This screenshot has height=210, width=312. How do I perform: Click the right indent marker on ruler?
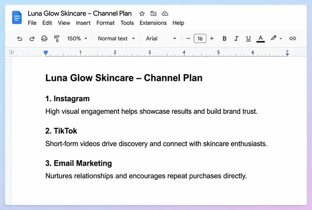click(287, 54)
